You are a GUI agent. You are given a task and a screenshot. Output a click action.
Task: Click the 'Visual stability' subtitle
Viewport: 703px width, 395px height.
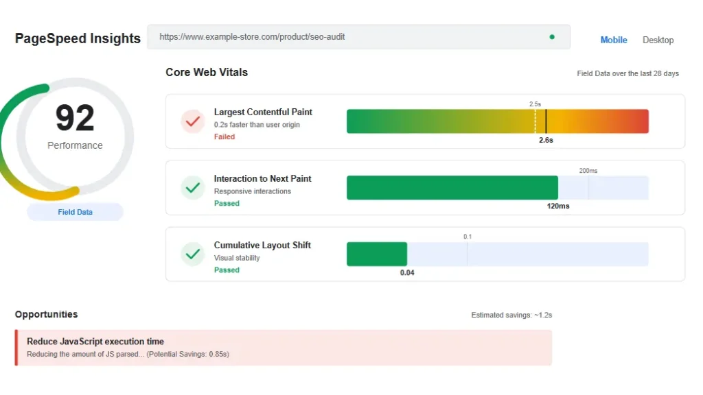237,258
